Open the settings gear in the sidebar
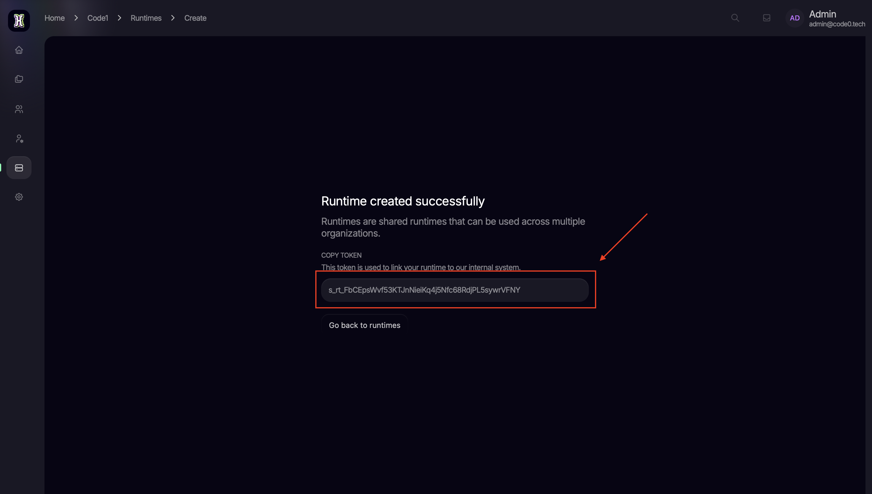 click(19, 197)
